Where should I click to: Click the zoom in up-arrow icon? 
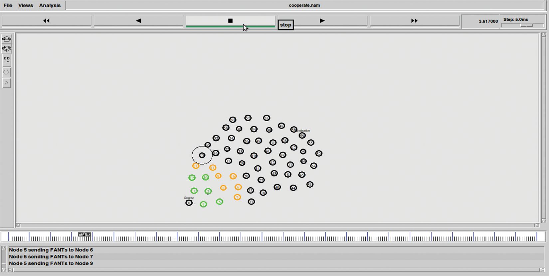(7, 39)
